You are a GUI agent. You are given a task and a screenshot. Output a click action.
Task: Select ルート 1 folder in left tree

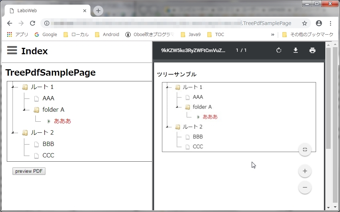pyautogui.click(x=42, y=87)
